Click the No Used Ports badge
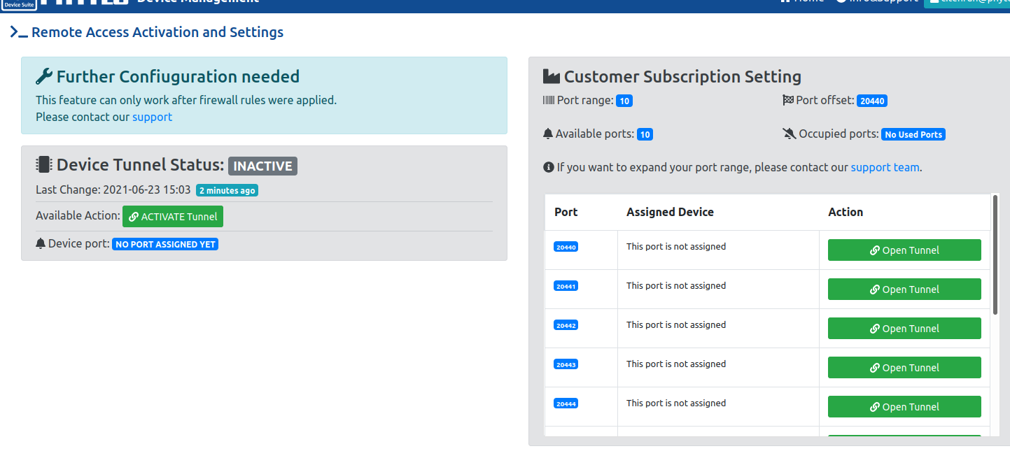1010x458 pixels. 913,134
